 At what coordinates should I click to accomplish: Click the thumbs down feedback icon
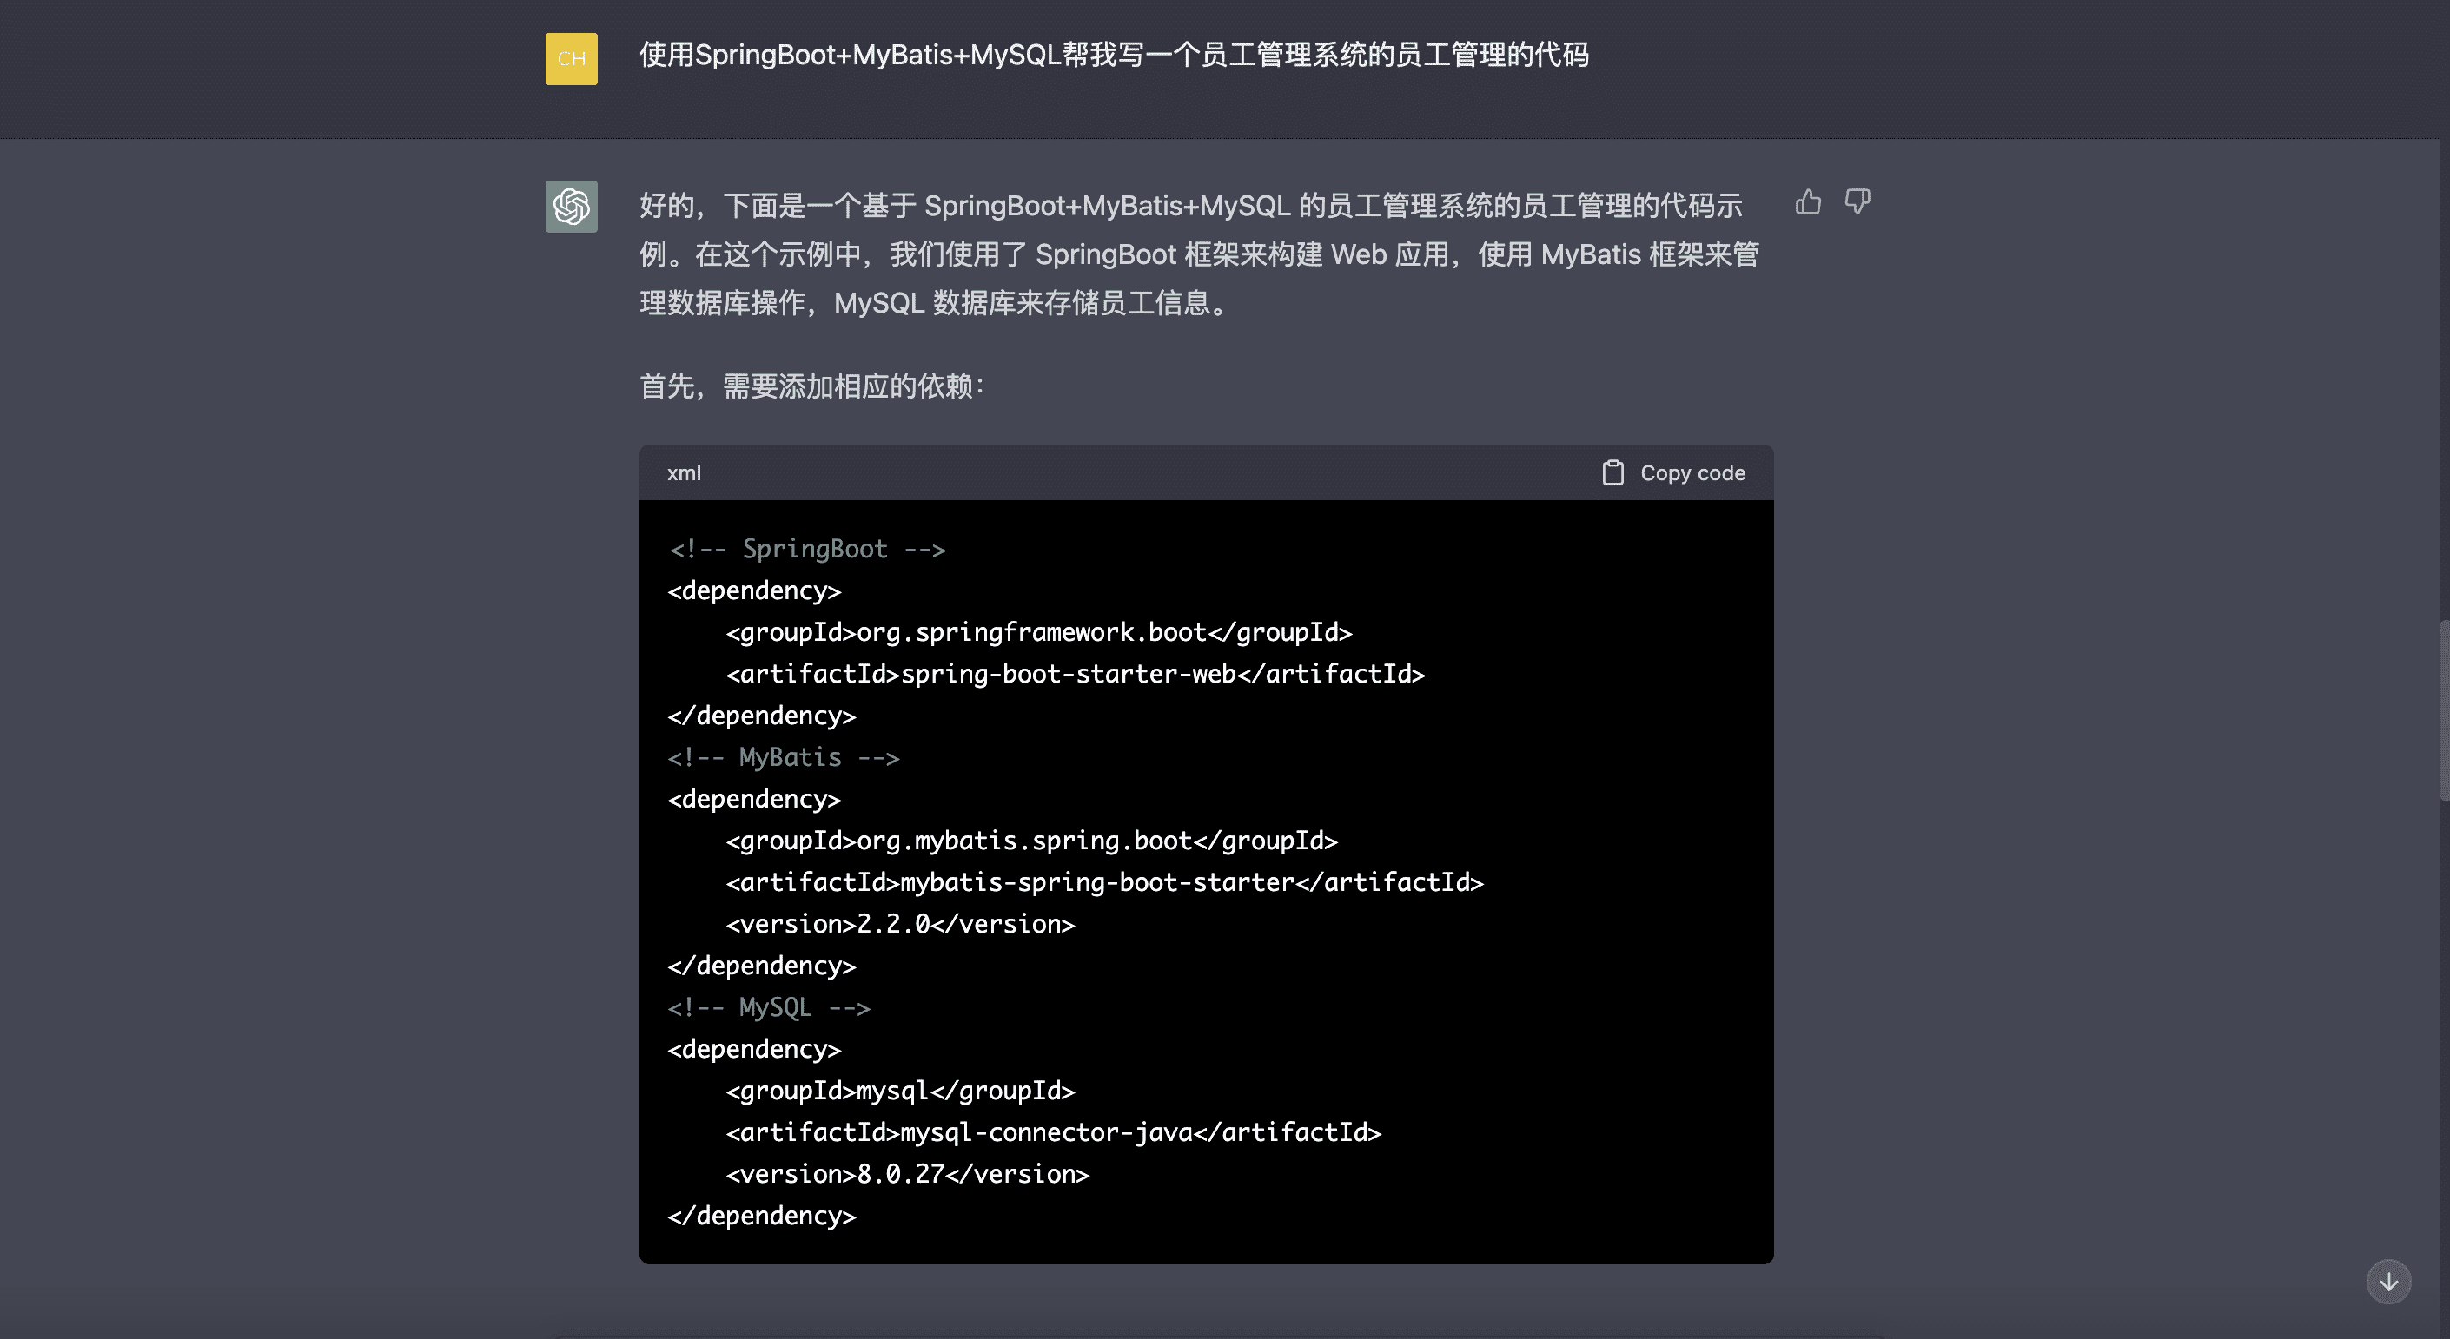(1857, 202)
